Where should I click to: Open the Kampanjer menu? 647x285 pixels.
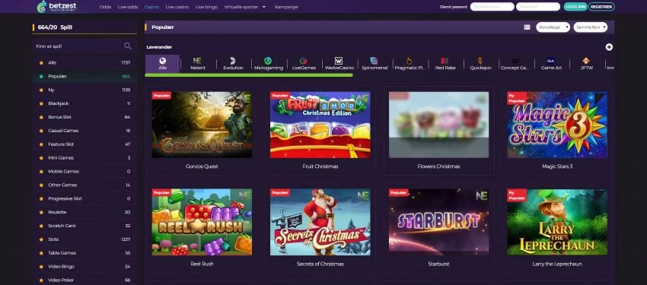coord(286,7)
